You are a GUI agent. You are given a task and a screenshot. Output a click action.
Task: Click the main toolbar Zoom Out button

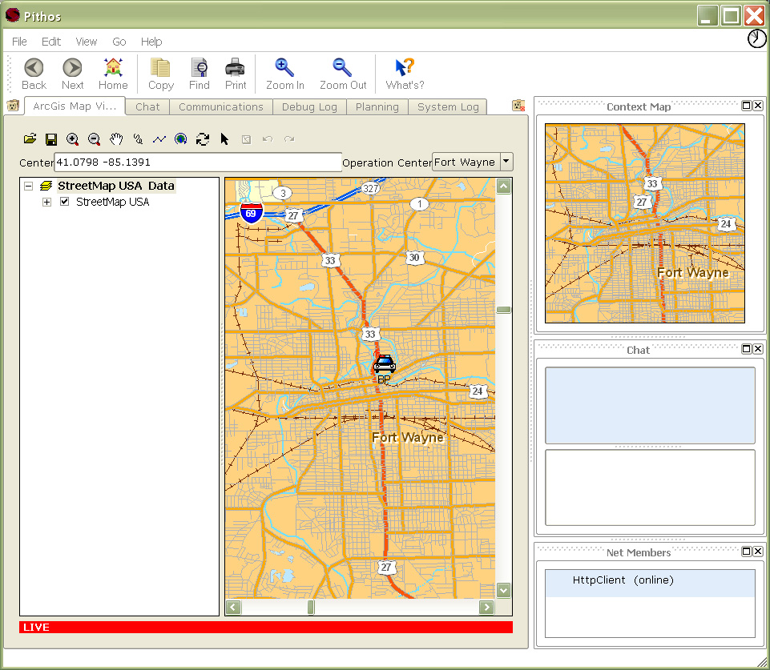343,74
